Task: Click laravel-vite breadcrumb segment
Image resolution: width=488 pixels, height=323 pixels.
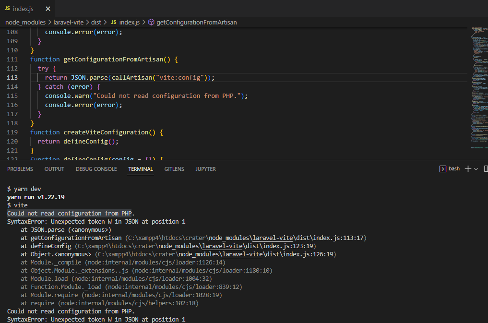Action: pos(69,23)
